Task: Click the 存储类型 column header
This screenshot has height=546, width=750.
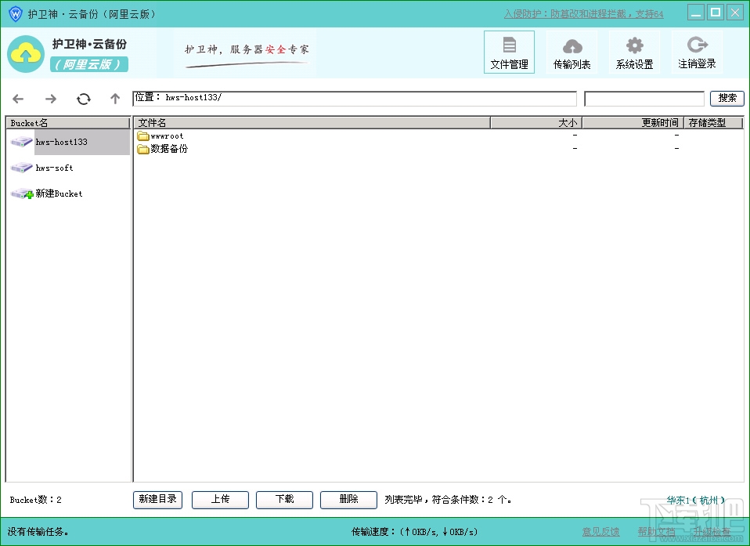Action: 713,122
